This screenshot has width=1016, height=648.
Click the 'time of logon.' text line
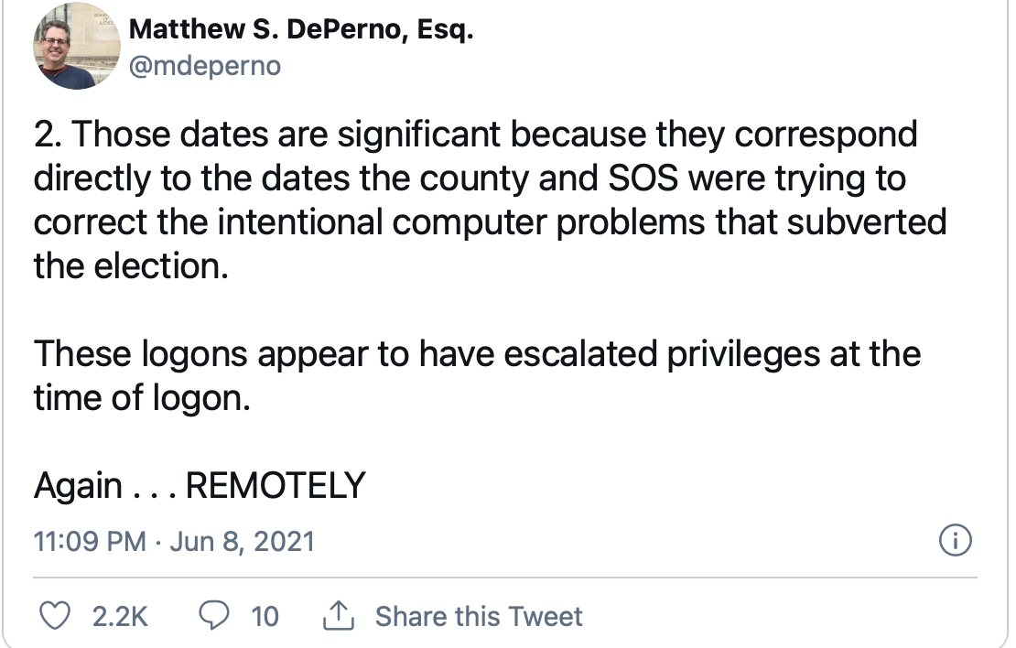click(142, 398)
